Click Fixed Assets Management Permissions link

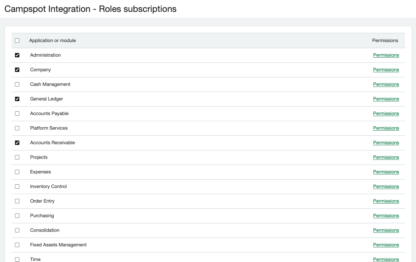click(386, 245)
